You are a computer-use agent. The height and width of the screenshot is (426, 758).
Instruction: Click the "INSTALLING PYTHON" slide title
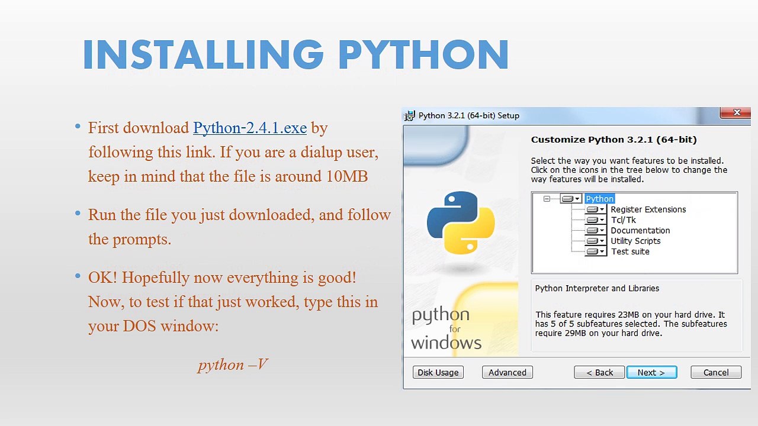(x=296, y=55)
